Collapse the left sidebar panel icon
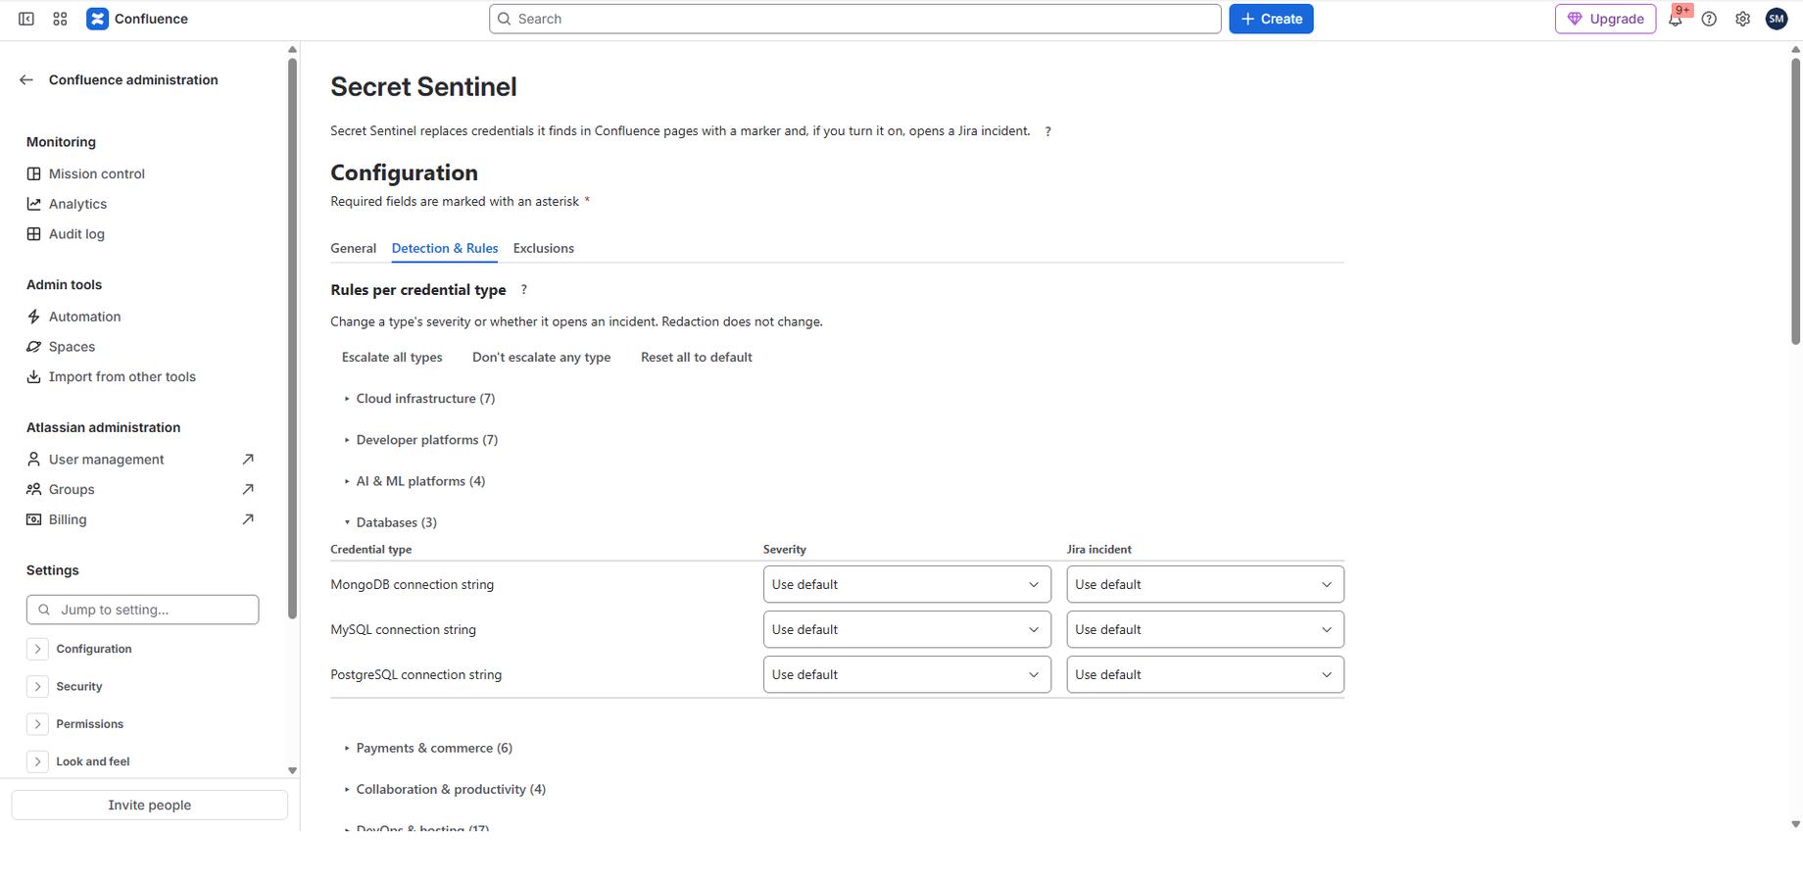1803x882 pixels. point(26,19)
